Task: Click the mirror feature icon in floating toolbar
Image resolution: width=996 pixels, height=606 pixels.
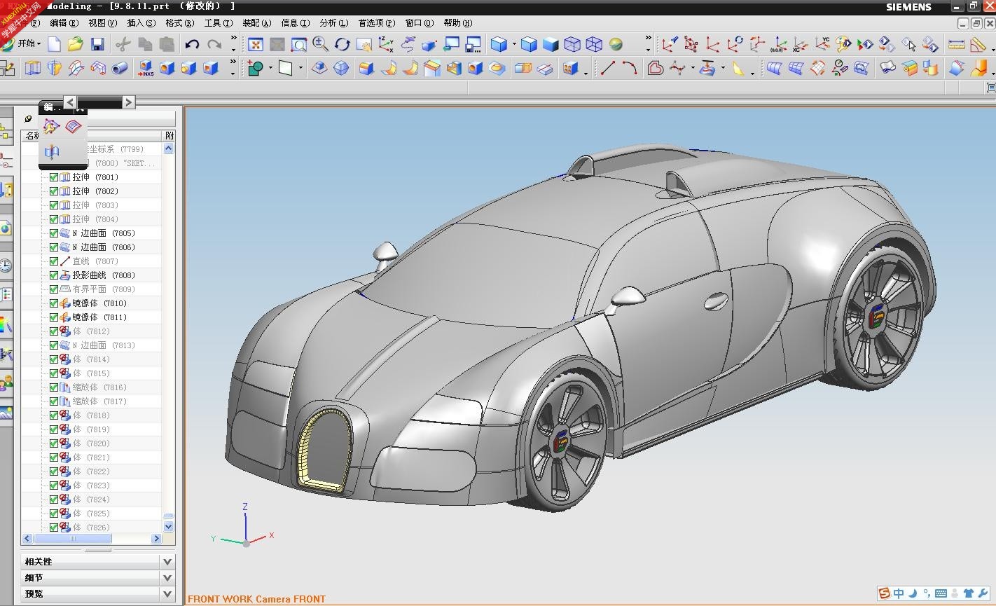Action: (x=52, y=151)
